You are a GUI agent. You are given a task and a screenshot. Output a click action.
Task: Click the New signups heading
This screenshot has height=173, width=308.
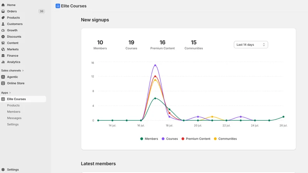click(95, 20)
